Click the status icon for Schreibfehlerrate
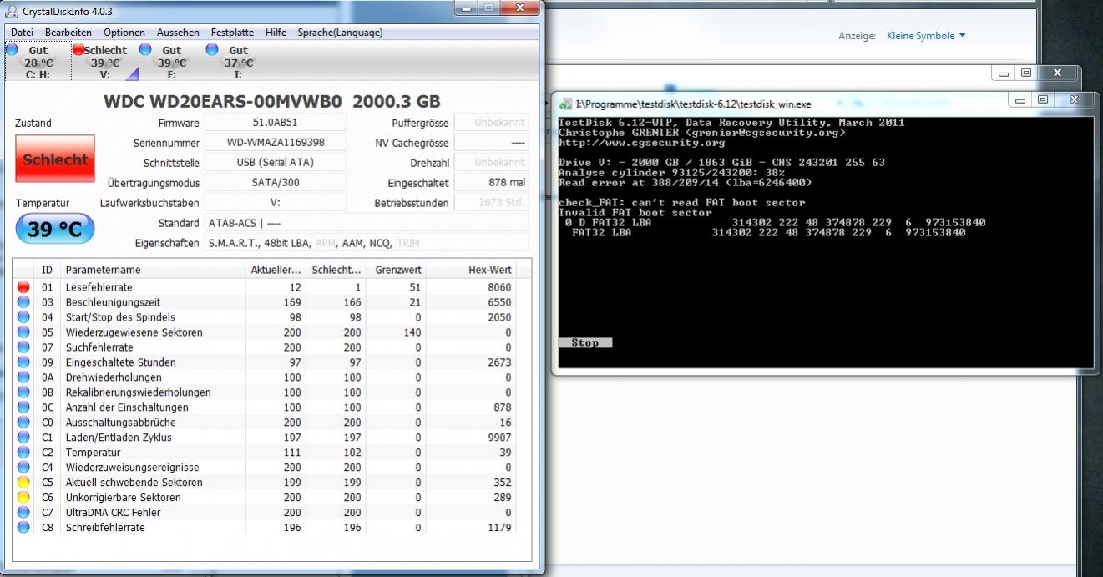 coord(23,528)
